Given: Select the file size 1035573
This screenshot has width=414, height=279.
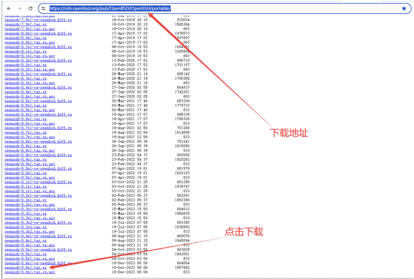Looking at the screenshot, I should click(x=182, y=33).
